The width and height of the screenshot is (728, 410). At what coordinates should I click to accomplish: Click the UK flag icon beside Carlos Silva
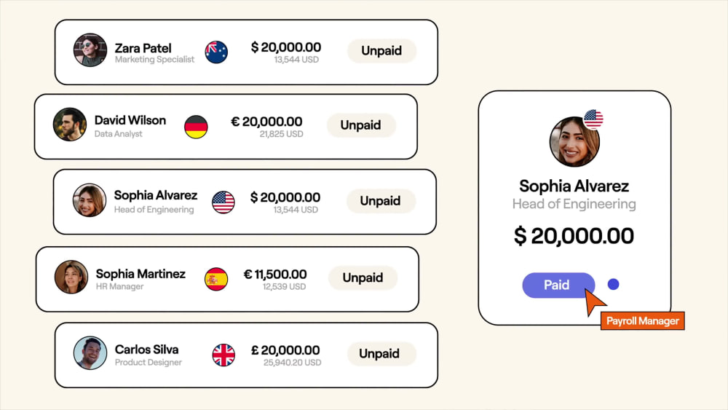click(223, 355)
